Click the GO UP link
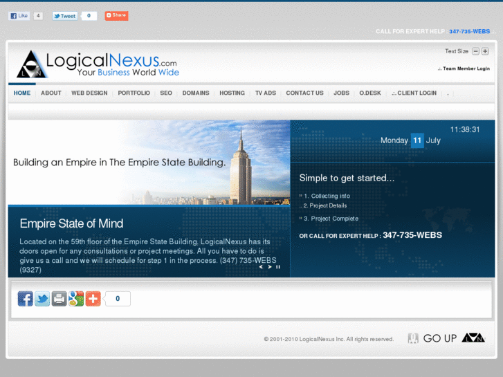This screenshot has width=503, height=377. pyautogui.click(x=440, y=338)
